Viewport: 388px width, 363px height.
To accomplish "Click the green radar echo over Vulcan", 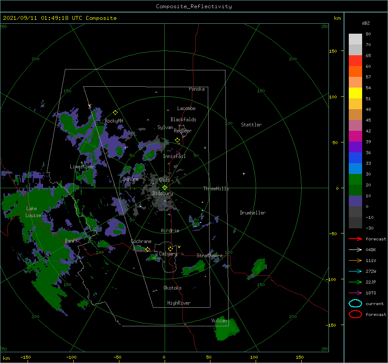I will [x=226, y=328].
